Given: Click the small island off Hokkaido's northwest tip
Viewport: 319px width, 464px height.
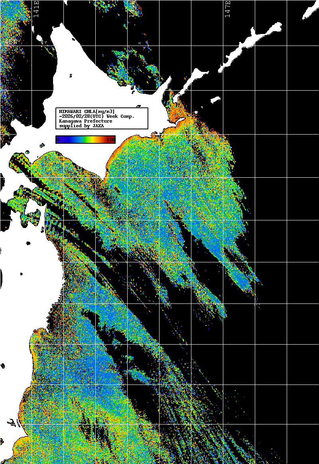Looking at the screenshot, I should (x=39, y=38).
